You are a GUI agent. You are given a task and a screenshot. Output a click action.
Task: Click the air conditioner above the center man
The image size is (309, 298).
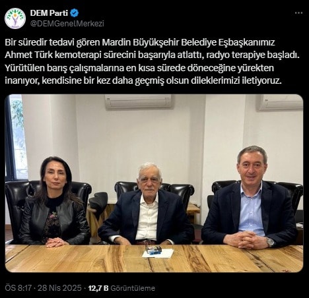[x=138, y=102]
